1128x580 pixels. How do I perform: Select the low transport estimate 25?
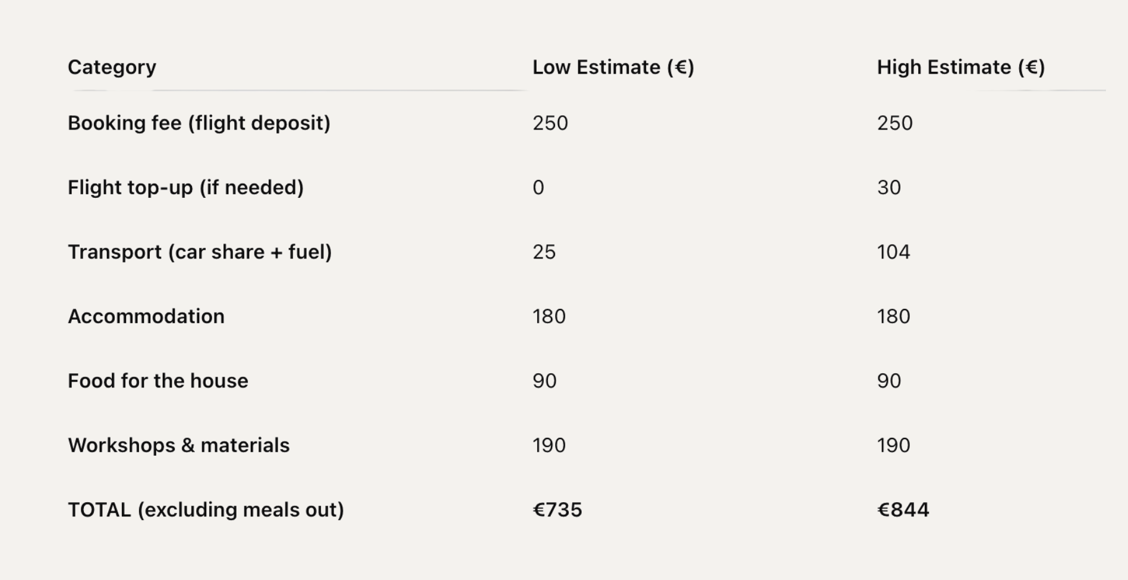[x=544, y=252]
